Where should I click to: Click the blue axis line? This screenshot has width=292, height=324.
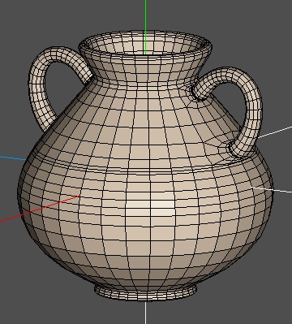coord(13,158)
